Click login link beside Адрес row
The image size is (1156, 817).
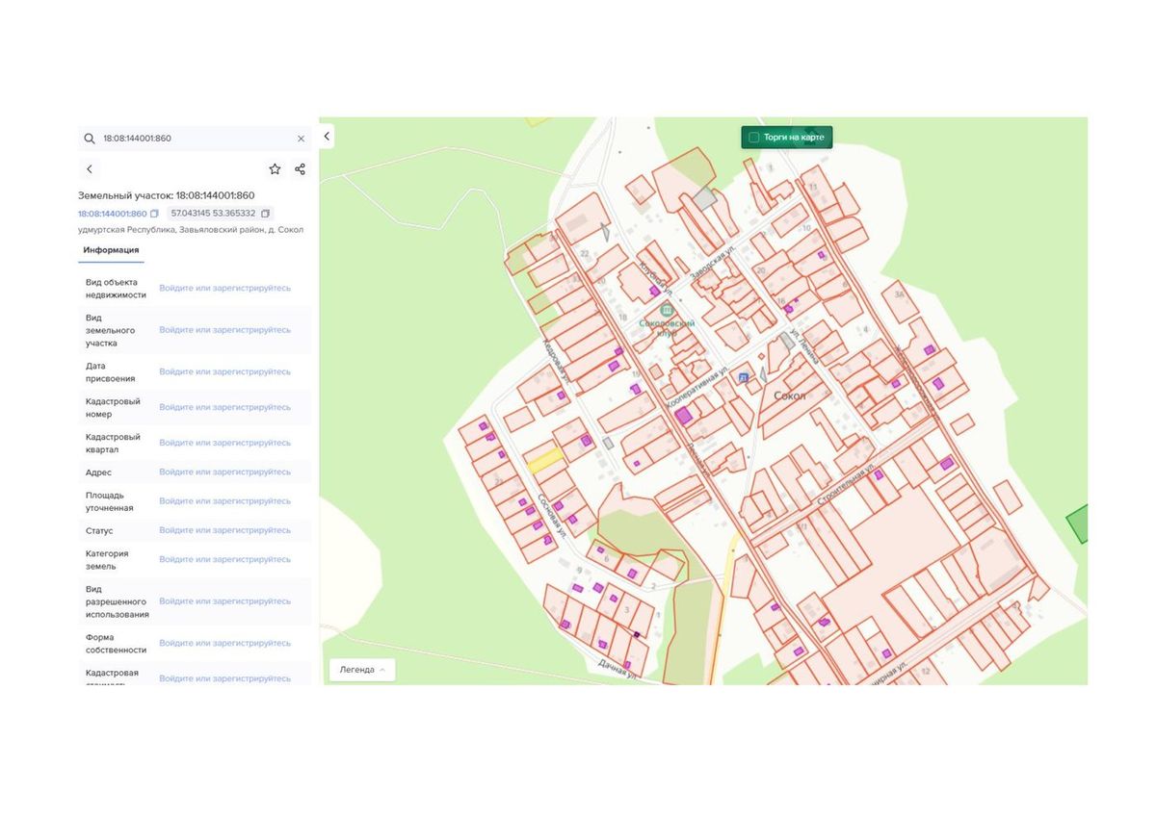tap(224, 472)
